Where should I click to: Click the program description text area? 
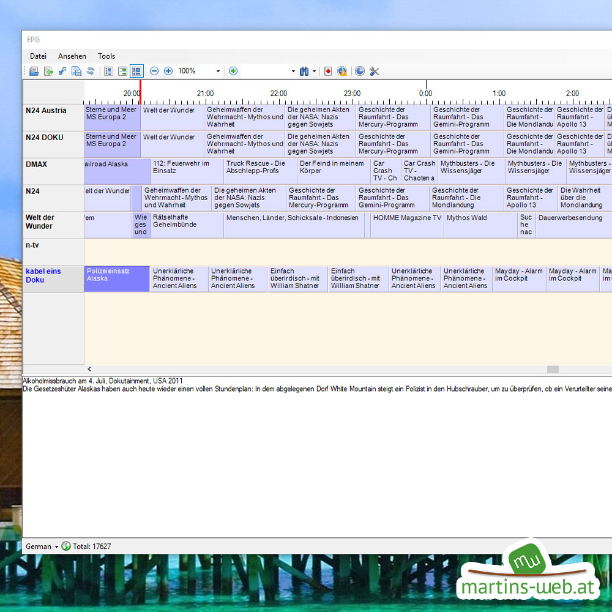(317, 457)
